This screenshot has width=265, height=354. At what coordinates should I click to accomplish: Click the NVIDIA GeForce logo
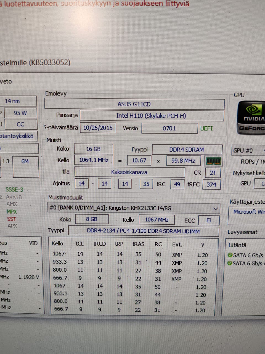pyautogui.click(x=251, y=117)
